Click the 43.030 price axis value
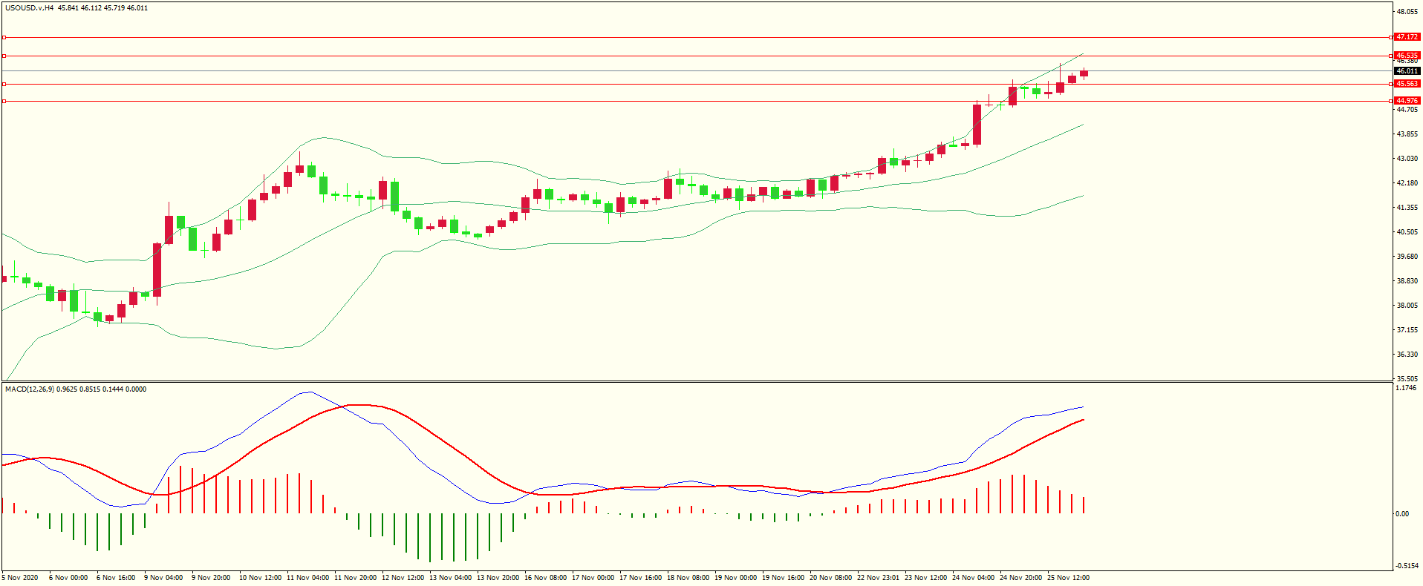1423x586 pixels. click(x=1407, y=159)
